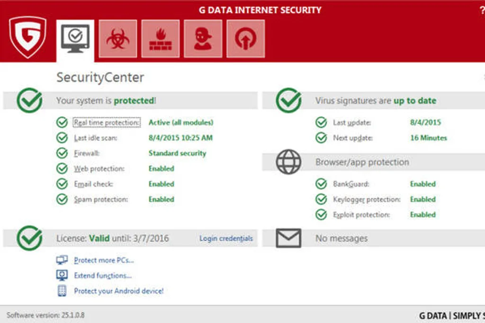This screenshot has width=485, height=323.
Task: Open the firewall brick wall tab
Action: pos(161,39)
